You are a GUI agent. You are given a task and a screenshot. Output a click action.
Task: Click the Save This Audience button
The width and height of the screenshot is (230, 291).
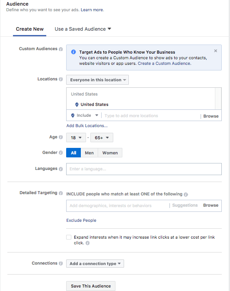pos(91,286)
